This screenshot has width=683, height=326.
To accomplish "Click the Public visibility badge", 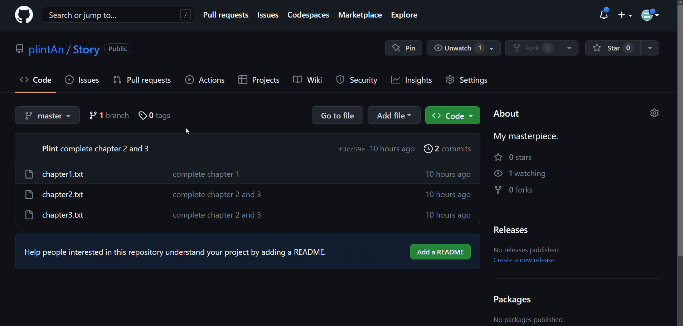I will (x=118, y=49).
